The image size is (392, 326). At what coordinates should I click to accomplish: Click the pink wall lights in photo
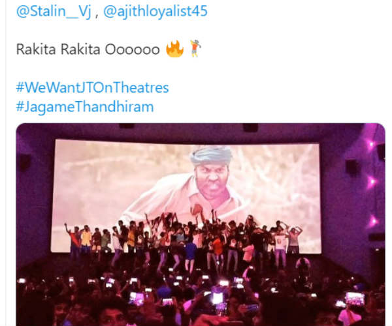371,182
